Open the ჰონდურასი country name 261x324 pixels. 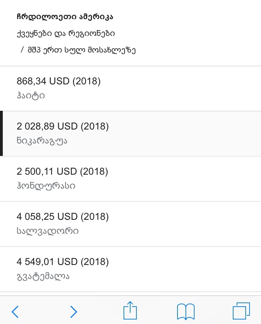tap(46, 186)
